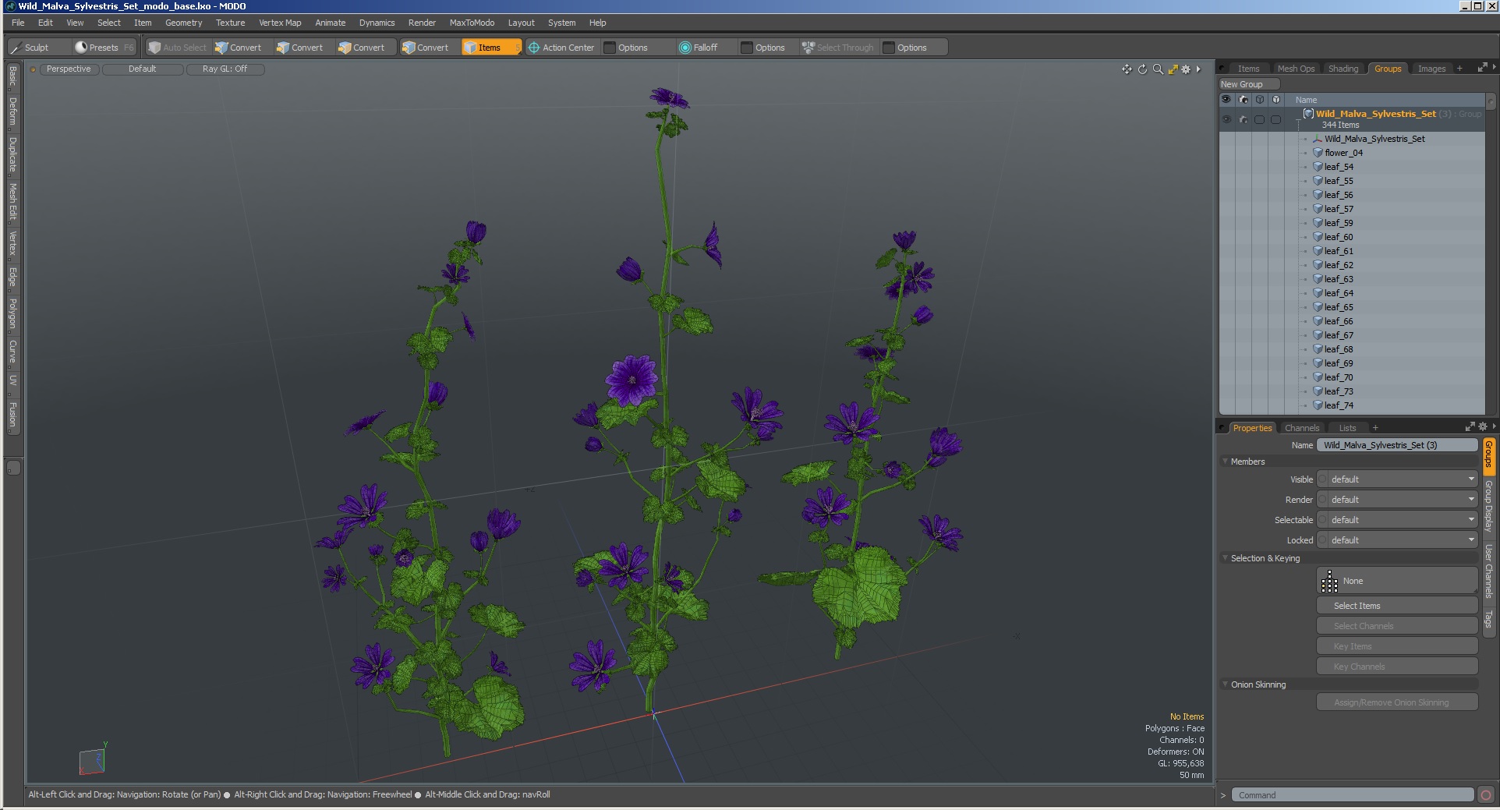Toggle render camera for Wild_Malva_Sylvestris_Set group
The height and width of the screenshot is (810, 1500).
(x=1244, y=119)
